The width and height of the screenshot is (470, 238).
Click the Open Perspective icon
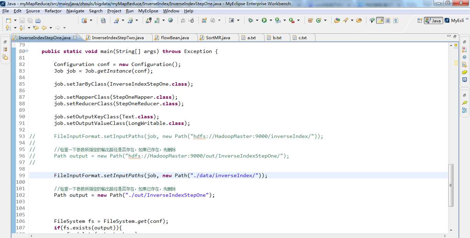click(420, 21)
